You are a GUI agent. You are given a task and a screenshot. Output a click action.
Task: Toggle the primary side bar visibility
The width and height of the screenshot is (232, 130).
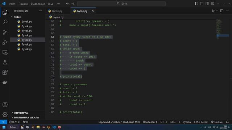click(x=196, y=4)
